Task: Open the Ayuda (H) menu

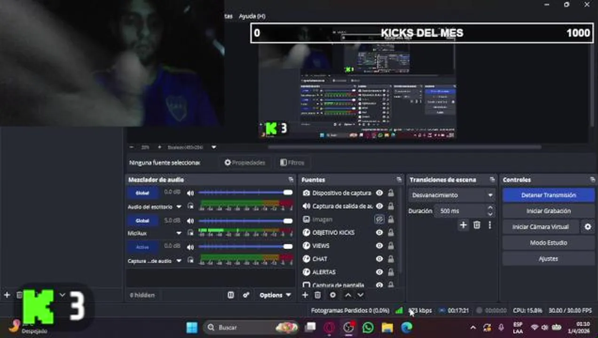Action: click(x=252, y=16)
